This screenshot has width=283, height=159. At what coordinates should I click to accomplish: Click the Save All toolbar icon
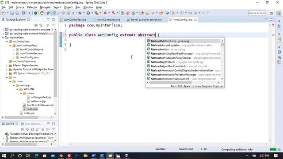17,13
